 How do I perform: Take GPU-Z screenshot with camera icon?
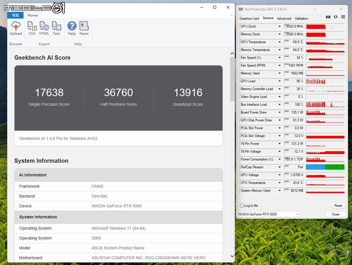click(x=328, y=17)
